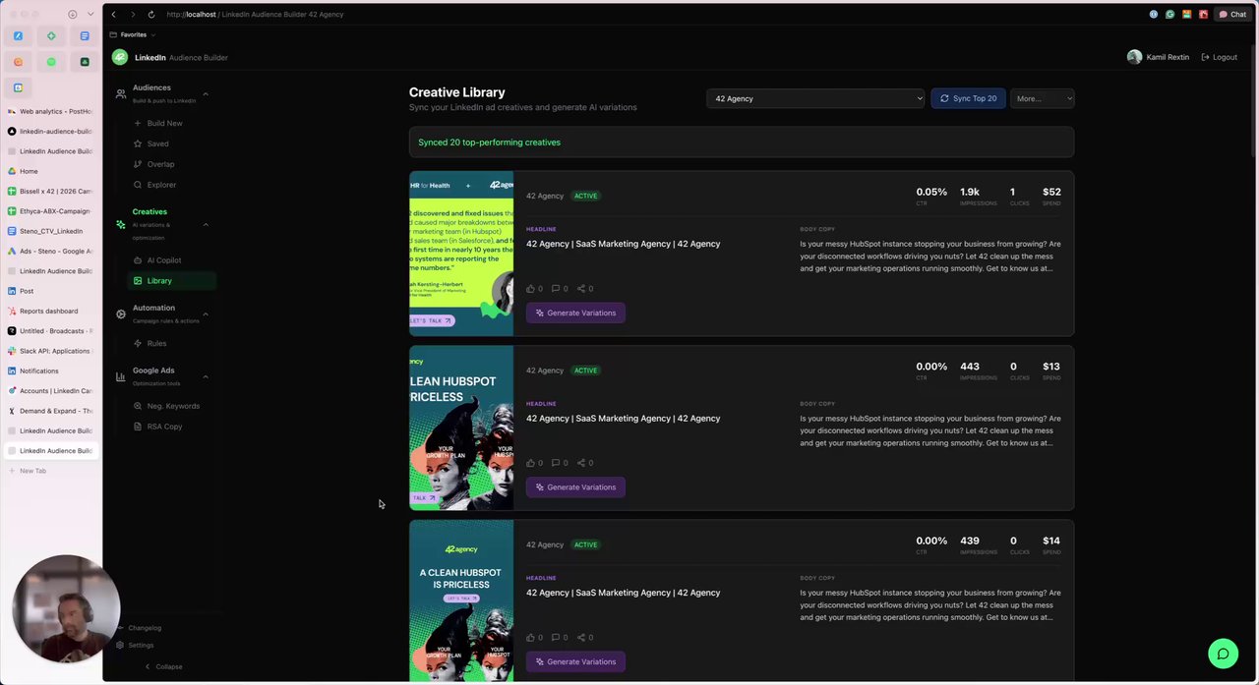Click the Automation gear icon in sidebar

(121, 314)
